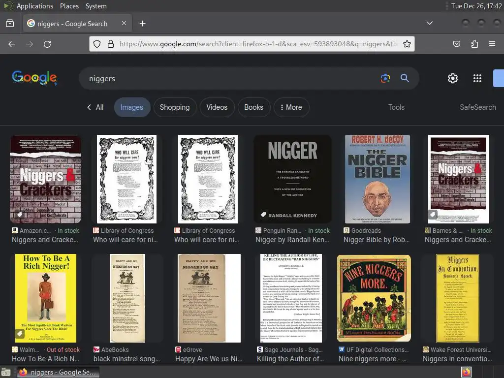Show desktop from bottom panel icon

coord(6,372)
